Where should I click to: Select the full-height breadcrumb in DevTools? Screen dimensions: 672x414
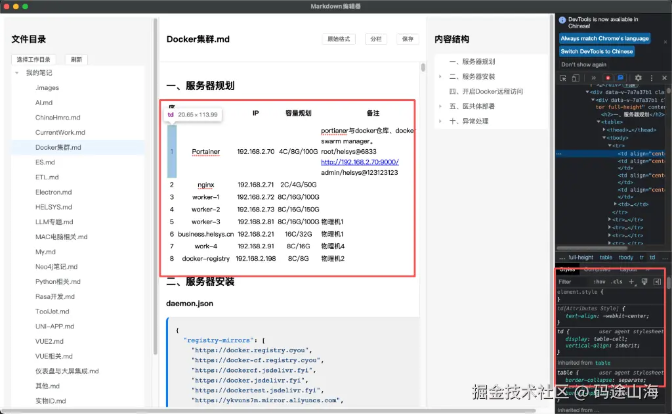581,258
